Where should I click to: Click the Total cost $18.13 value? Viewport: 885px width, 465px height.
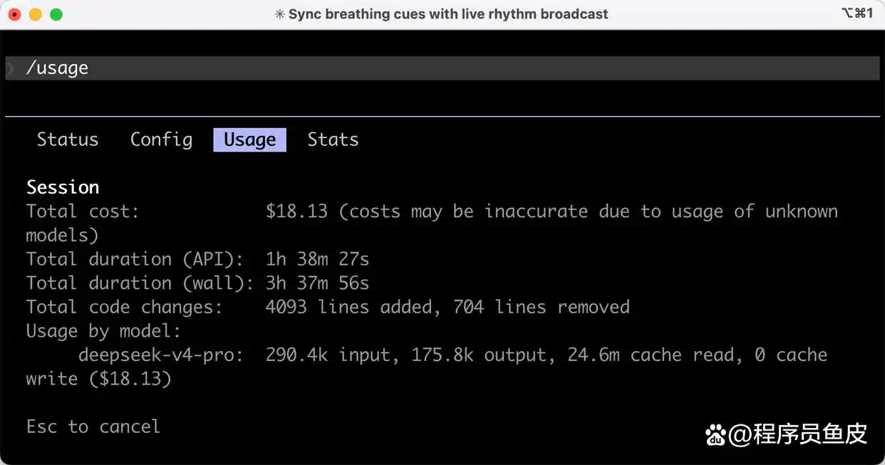[x=296, y=211]
